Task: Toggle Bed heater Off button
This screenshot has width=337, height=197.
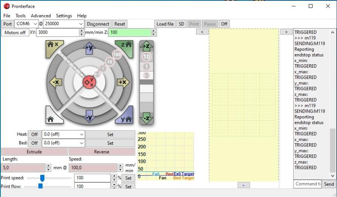Action: point(34,143)
